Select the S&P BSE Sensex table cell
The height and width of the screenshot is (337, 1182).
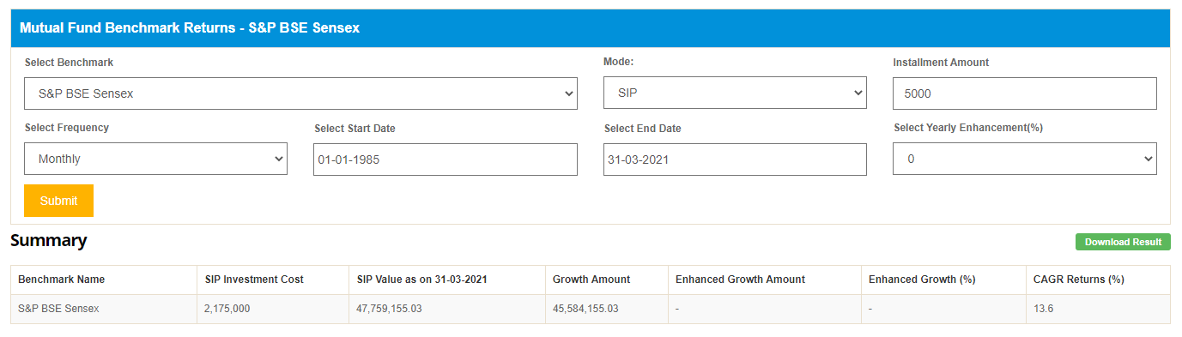104,309
